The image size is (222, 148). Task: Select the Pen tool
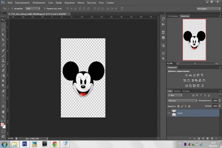tap(3, 91)
